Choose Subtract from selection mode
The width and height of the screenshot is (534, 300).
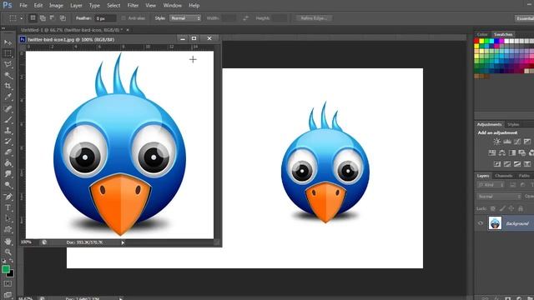(x=53, y=18)
